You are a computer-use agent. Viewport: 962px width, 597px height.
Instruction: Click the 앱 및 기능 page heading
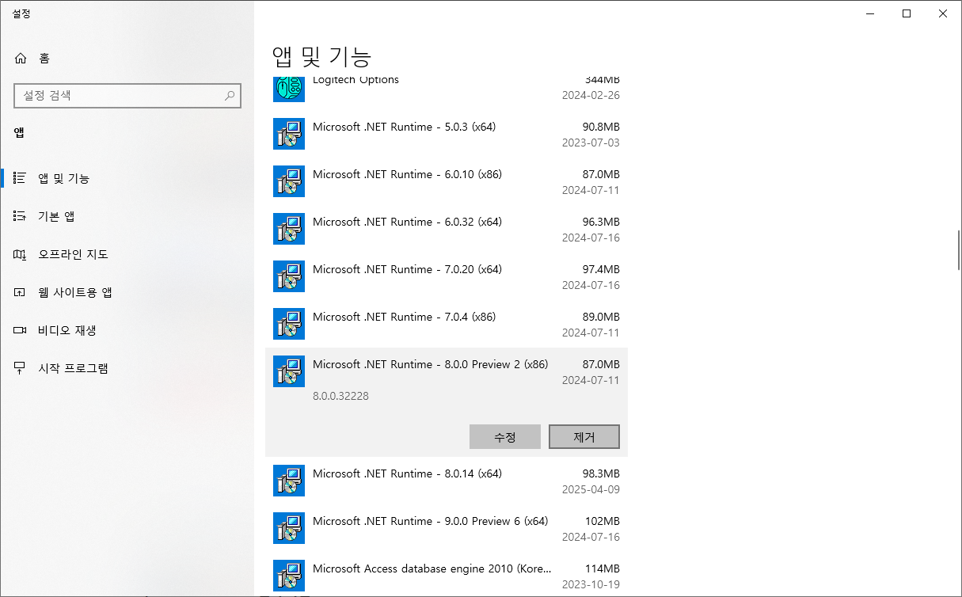click(x=322, y=56)
